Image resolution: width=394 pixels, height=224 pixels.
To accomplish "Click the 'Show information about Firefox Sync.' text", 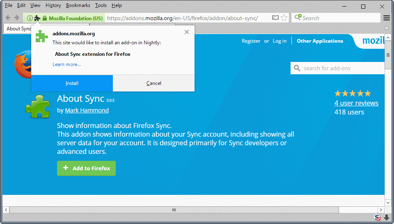I will tap(115, 125).
